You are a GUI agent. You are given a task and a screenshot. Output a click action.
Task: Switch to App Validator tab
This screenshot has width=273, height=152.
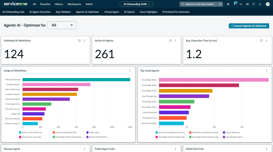(x=63, y=12)
